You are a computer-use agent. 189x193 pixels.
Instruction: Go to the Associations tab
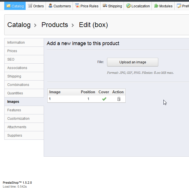17,68
